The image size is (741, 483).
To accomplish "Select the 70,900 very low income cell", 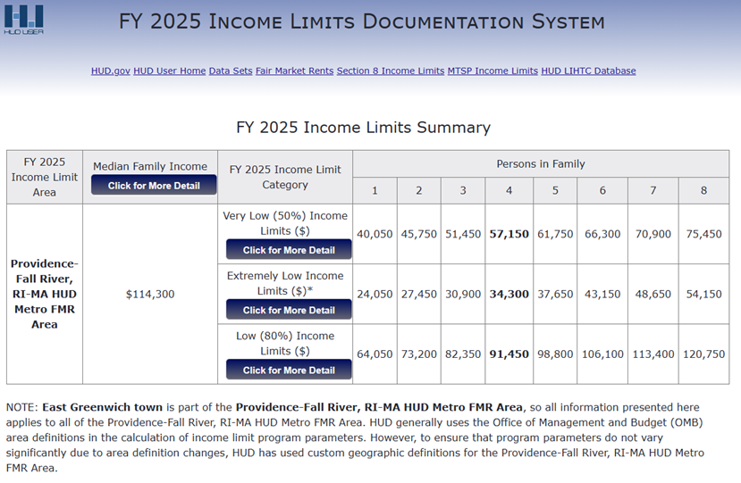I will tap(653, 234).
